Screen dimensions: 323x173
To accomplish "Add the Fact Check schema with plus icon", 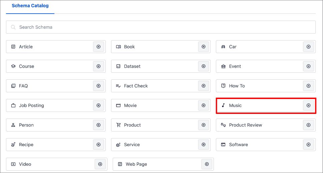I will (x=204, y=86).
